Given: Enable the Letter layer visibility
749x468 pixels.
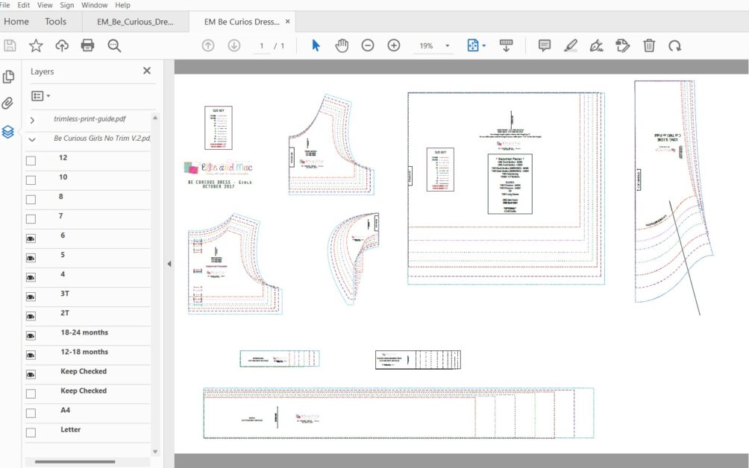Looking at the screenshot, I should pyautogui.click(x=31, y=432).
